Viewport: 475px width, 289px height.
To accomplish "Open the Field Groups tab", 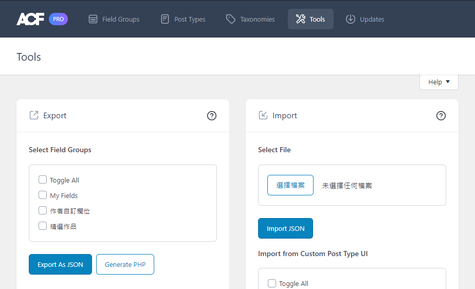I will [x=114, y=19].
